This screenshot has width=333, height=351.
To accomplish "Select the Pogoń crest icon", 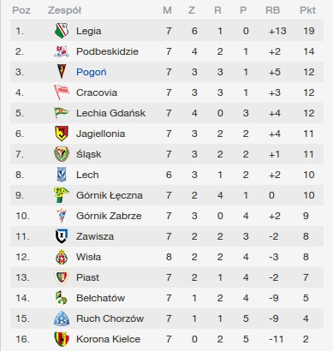I will (62, 72).
